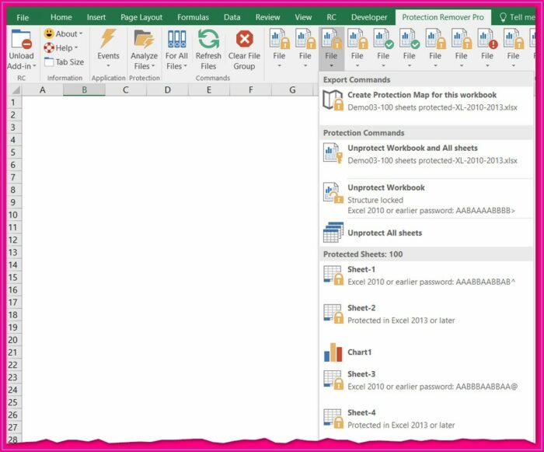This screenshot has height=452, width=544.
Task: Switch to the Developer tab
Action: click(x=369, y=17)
